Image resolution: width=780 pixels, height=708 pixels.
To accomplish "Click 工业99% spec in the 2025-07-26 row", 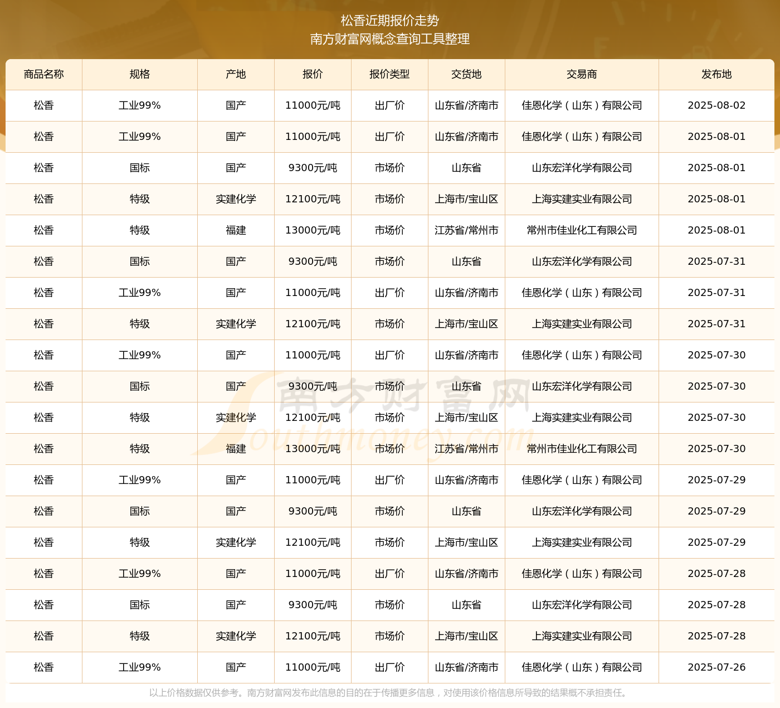I will (140, 667).
